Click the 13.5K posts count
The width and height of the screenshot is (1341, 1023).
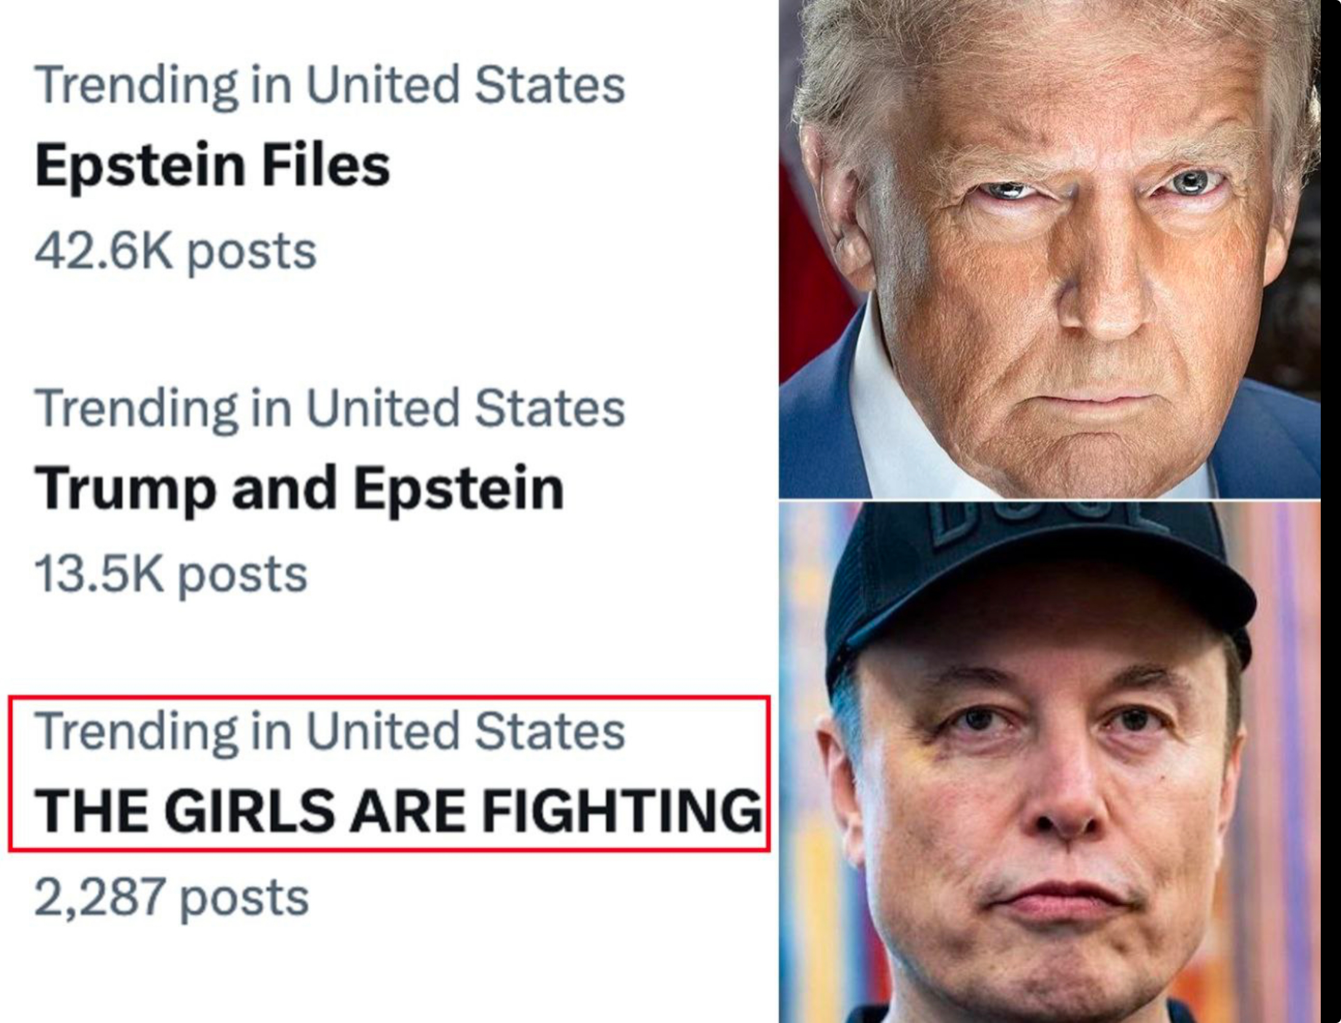[171, 575]
